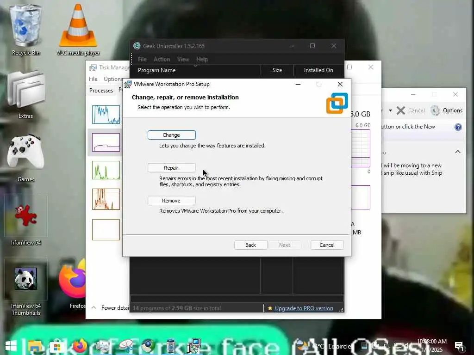Viewport: 474px width, 355px height.
Task: Cancel the VMware Workstation Pro Setup
Action: point(327,245)
